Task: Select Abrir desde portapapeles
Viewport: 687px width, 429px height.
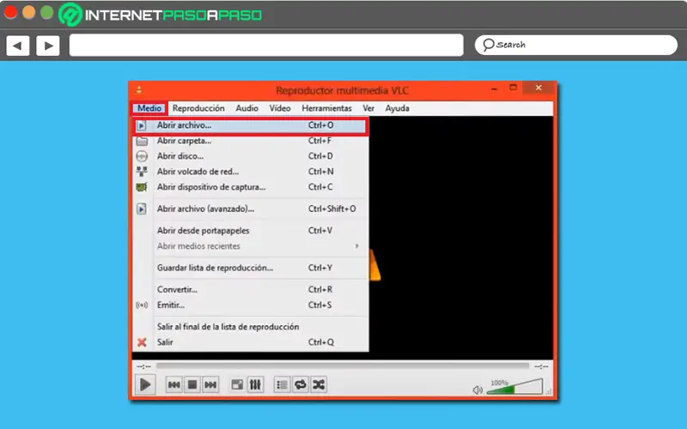Action: click(x=250, y=231)
